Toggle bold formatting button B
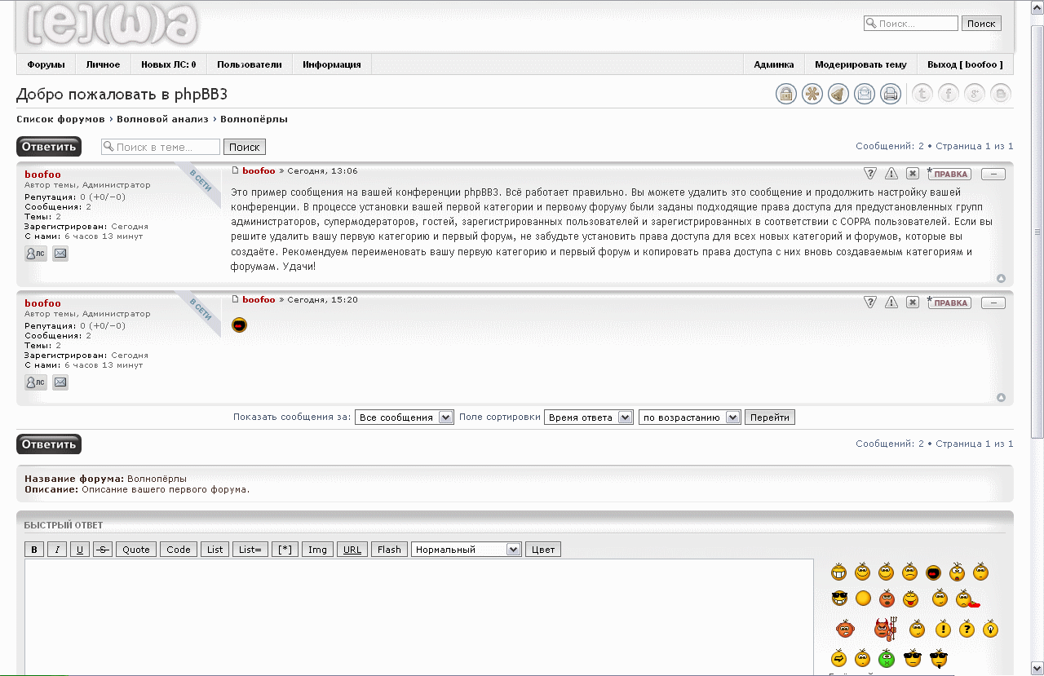The image size is (1044, 676). (34, 550)
